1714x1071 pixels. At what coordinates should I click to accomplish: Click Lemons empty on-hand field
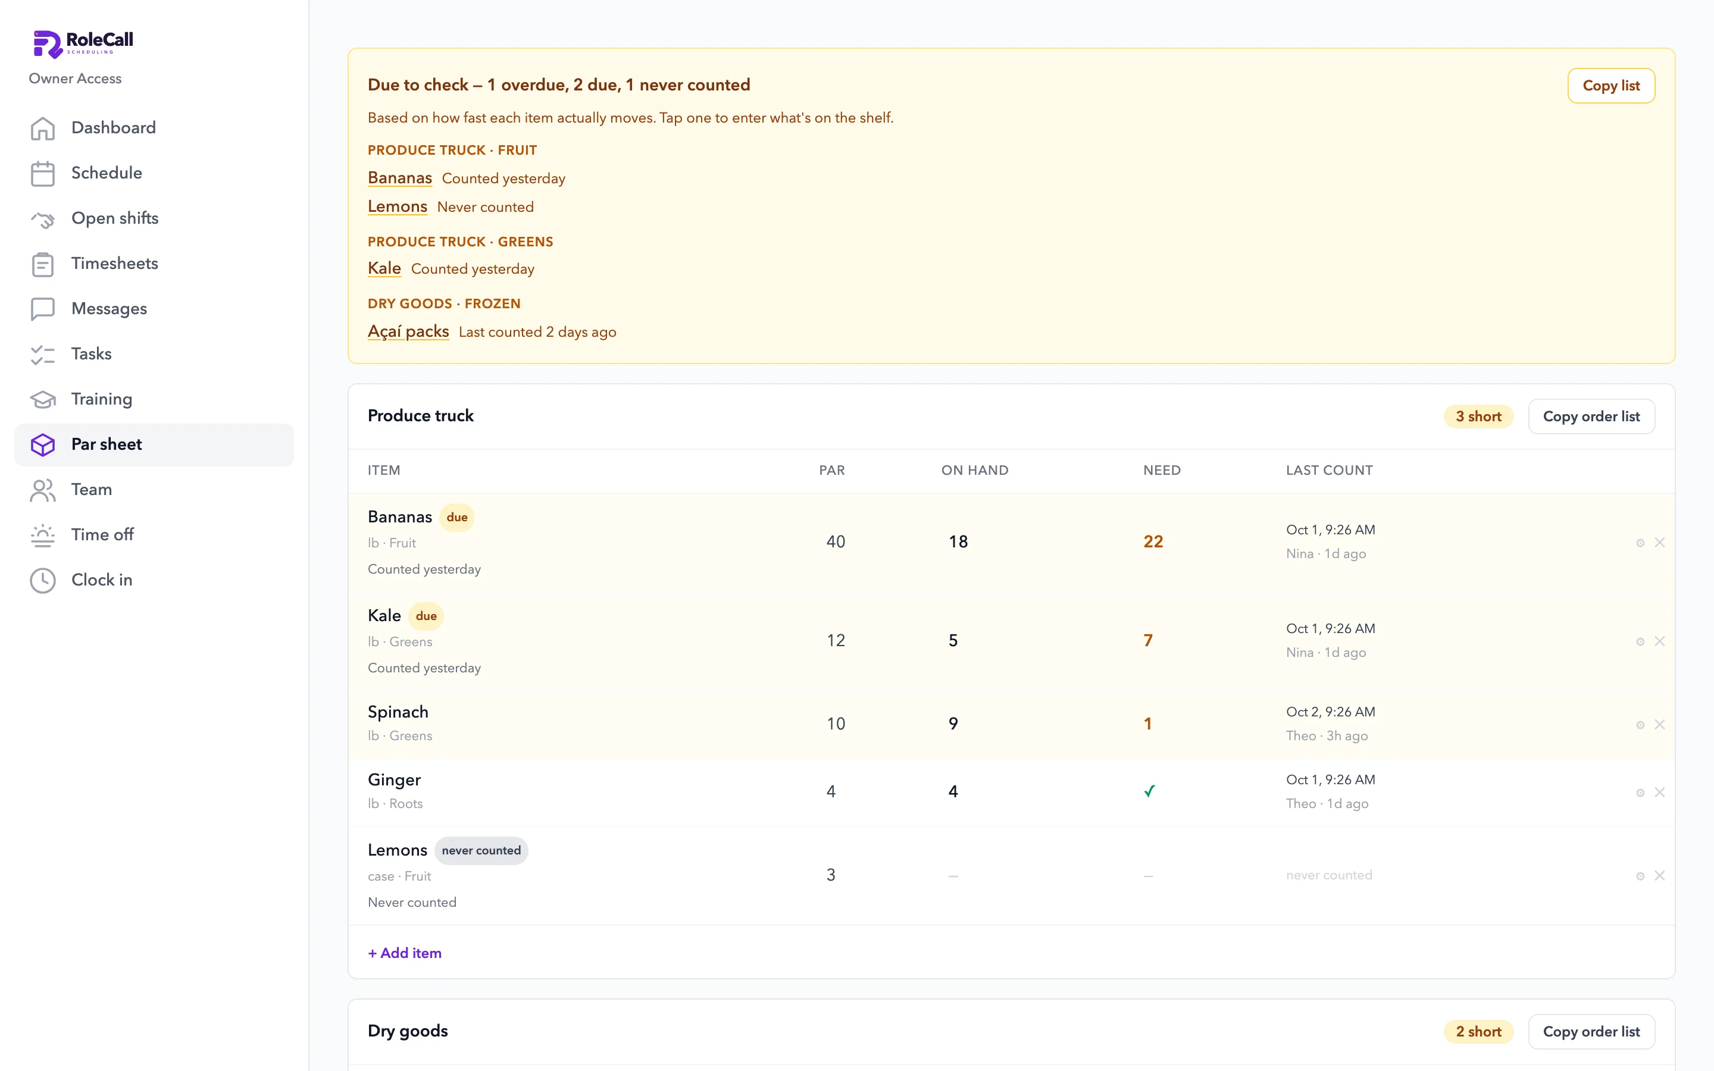click(953, 876)
